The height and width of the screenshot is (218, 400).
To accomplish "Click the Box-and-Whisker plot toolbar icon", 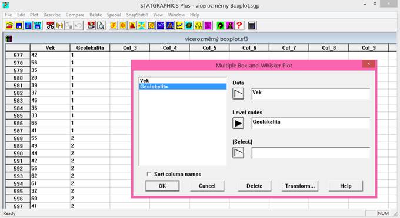I will (x=123, y=26).
